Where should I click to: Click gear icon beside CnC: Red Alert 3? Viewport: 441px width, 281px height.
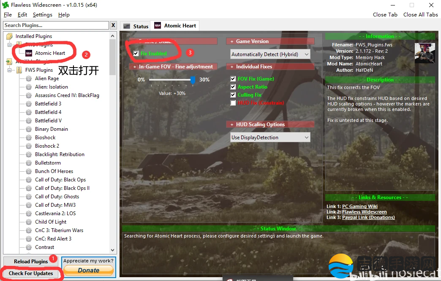tap(29, 238)
